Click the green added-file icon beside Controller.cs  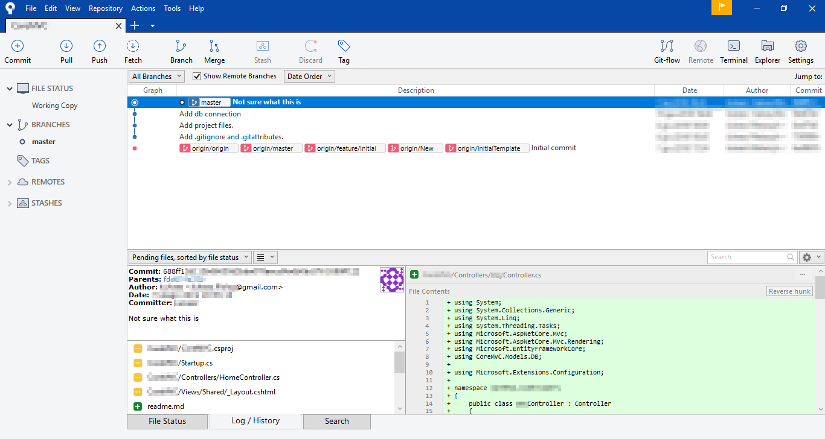tap(414, 274)
